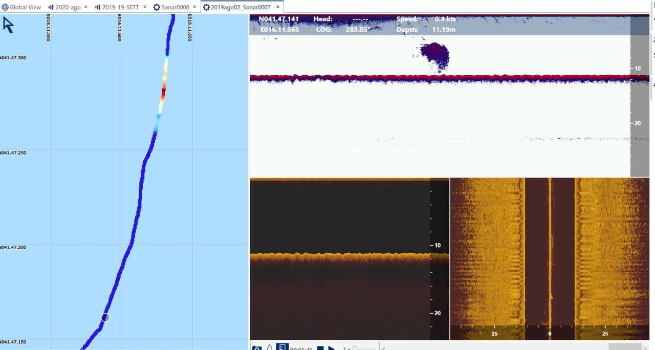Close the 2019ago02_Sonar0007 tab
Viewport: 655px width, 350px height.
click(278, 7)
